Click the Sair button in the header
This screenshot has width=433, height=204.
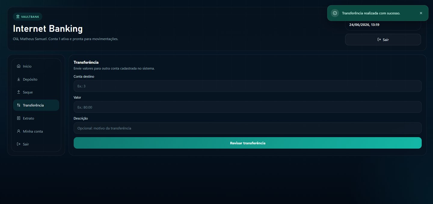tap(383, 40)
